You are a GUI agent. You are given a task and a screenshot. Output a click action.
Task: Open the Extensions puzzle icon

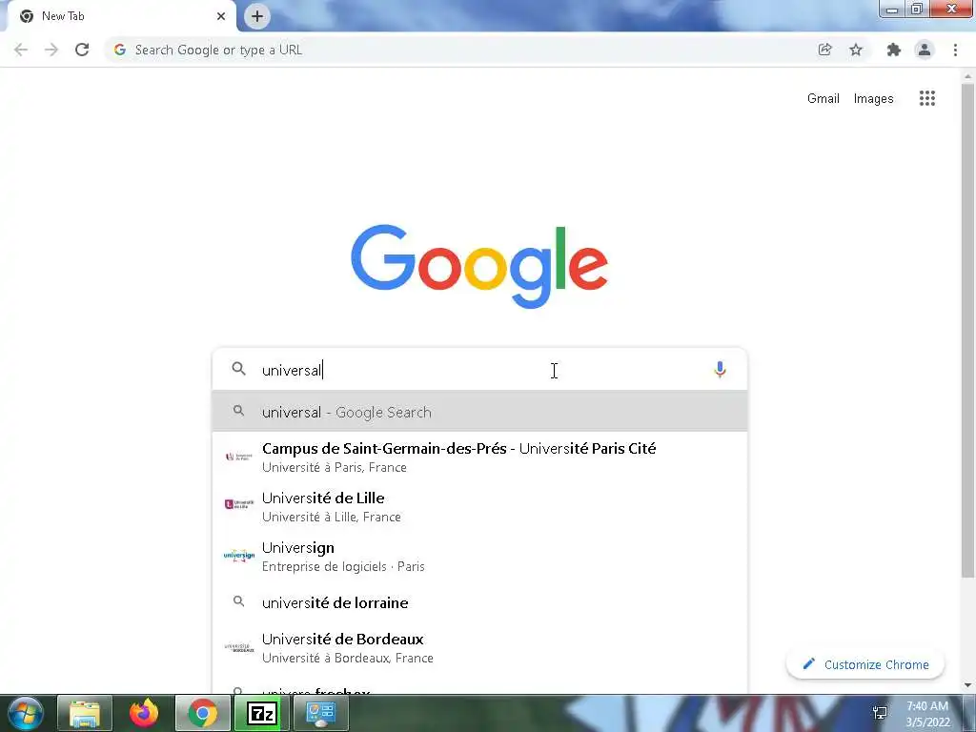(894, 50)
